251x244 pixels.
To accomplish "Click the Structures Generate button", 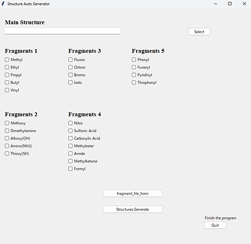I will (x=133, y=209).
